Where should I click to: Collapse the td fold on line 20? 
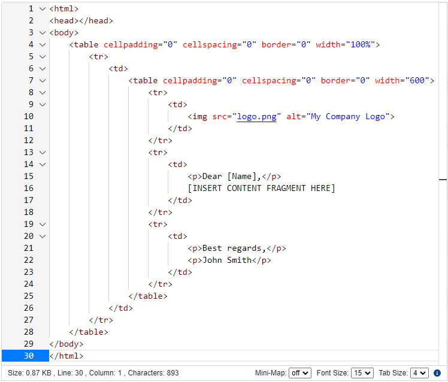[43, 237]
